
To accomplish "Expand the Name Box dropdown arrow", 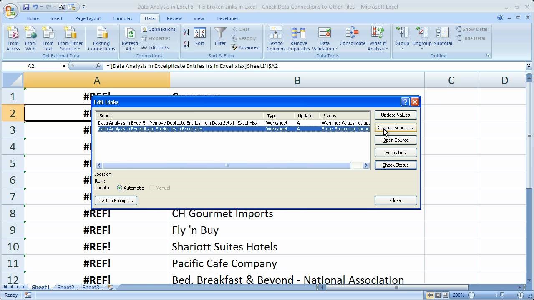I will 64,66.
